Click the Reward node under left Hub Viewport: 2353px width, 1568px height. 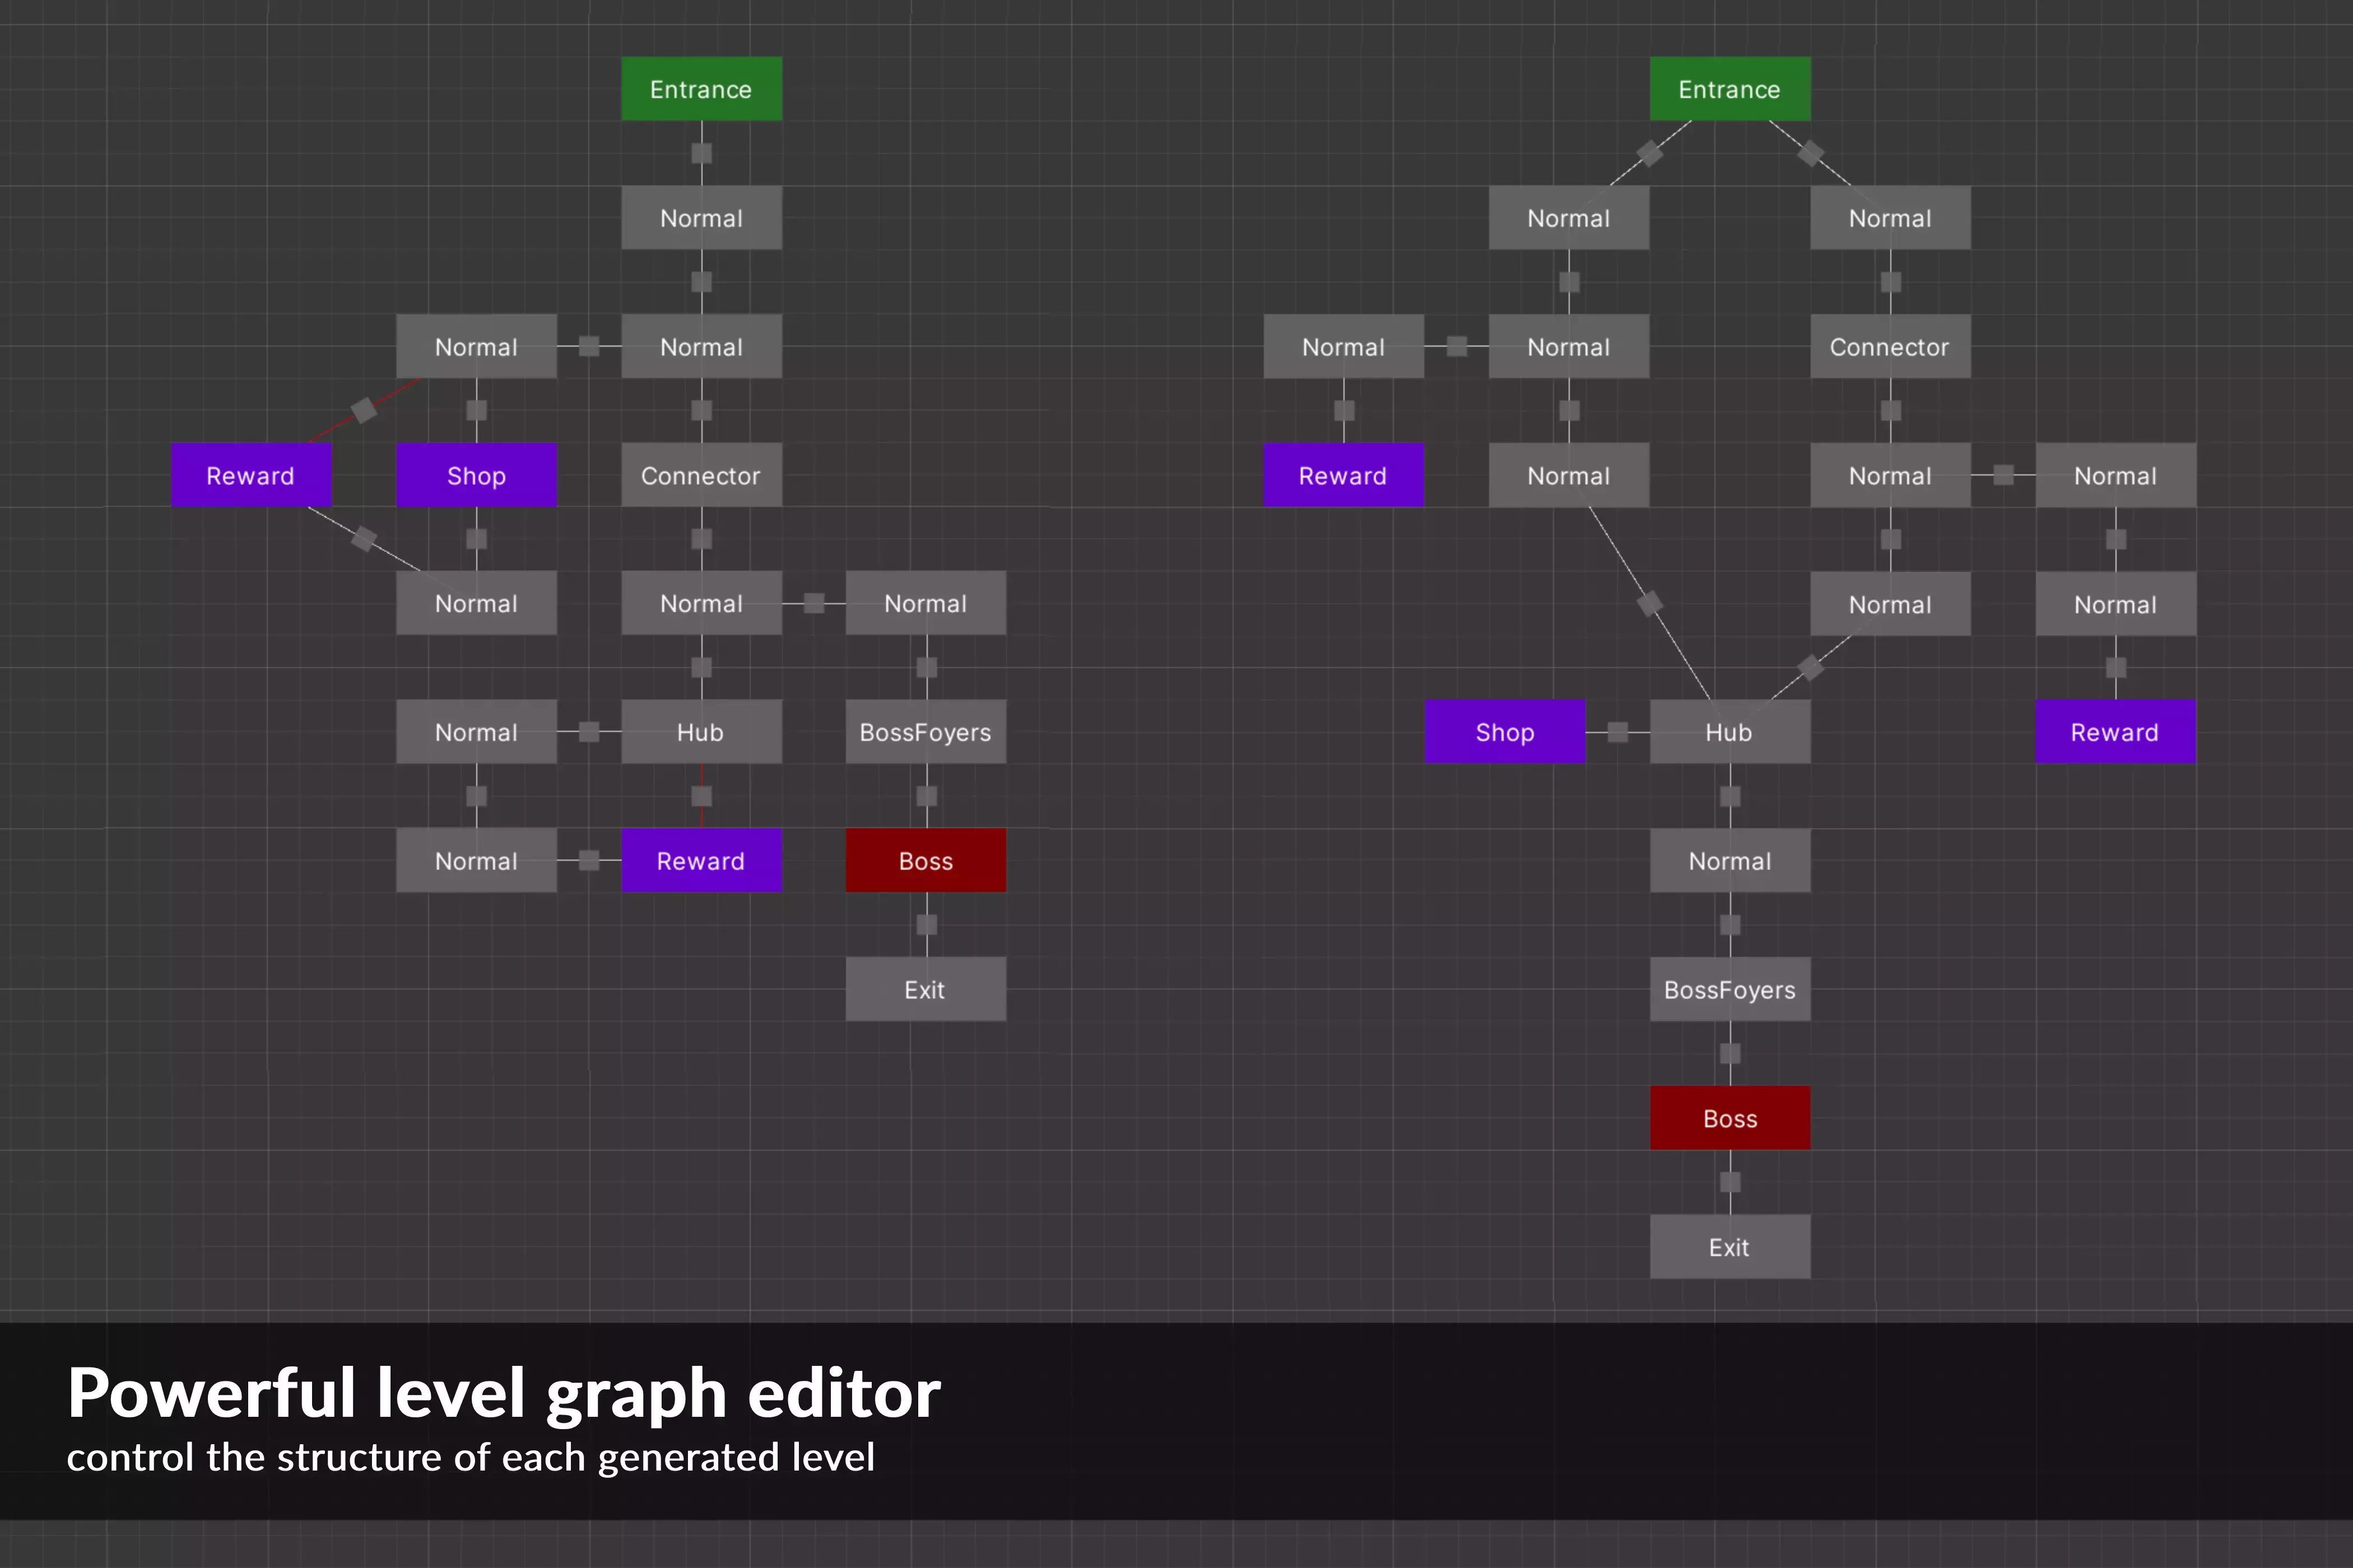click(x=700, y=861)
